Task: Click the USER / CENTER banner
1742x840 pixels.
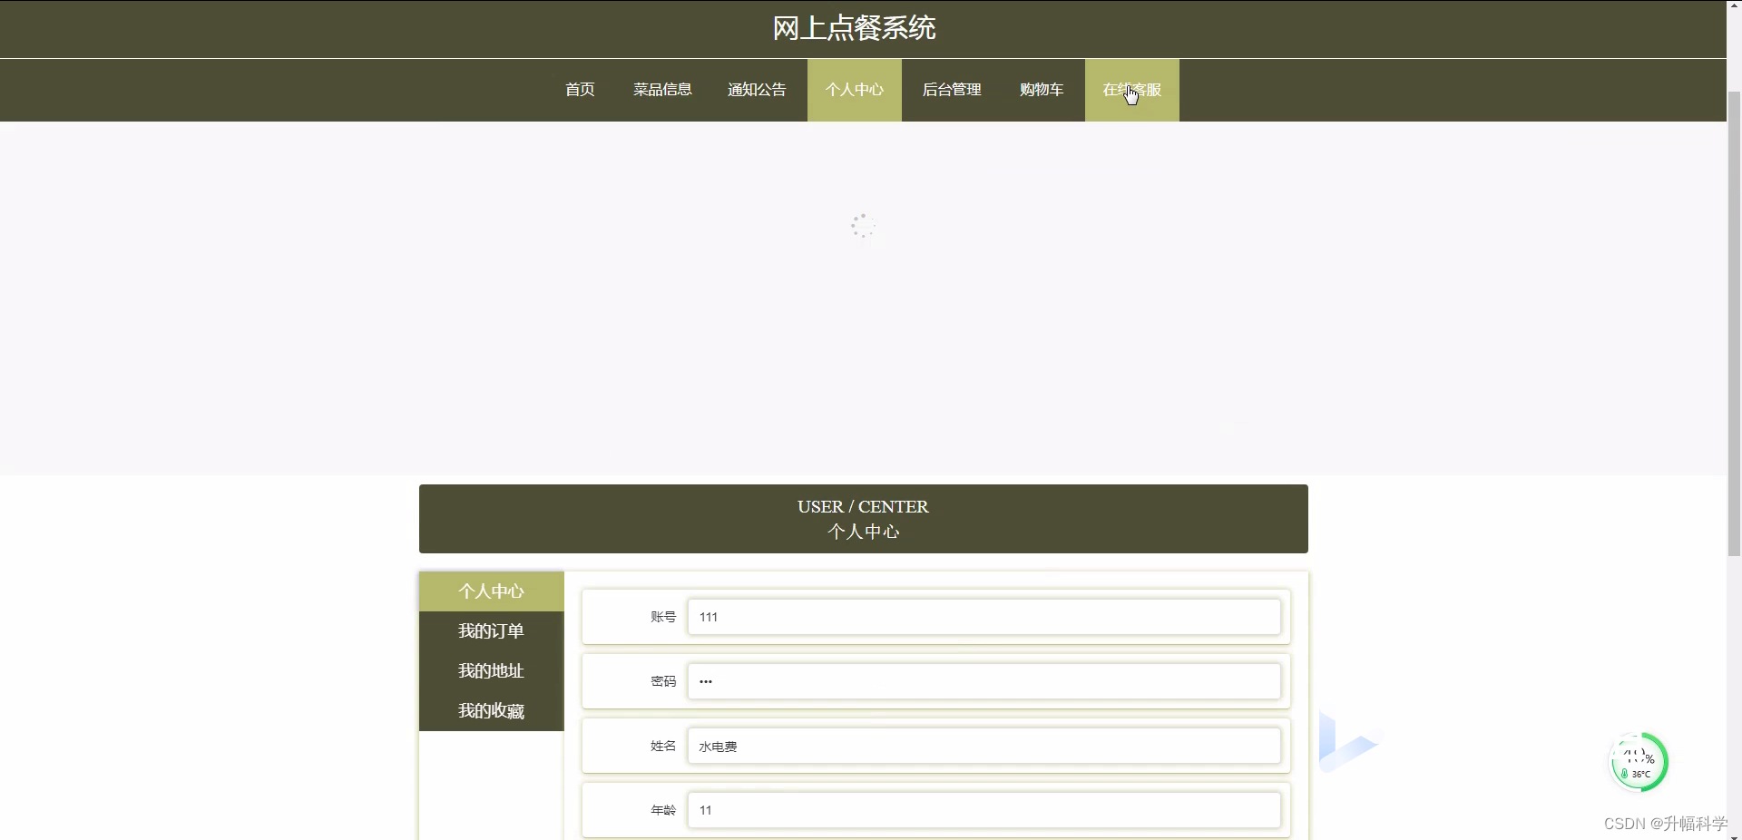Action: tap(862, 518)
